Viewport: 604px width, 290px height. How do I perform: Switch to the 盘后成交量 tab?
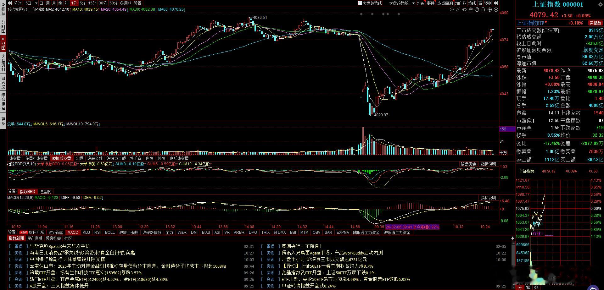click(x=179, y=158)
